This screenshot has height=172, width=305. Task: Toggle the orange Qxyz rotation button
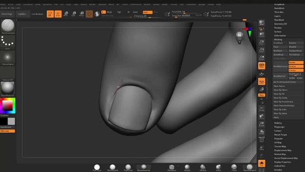pyautogui.click(x=262, y=95)
